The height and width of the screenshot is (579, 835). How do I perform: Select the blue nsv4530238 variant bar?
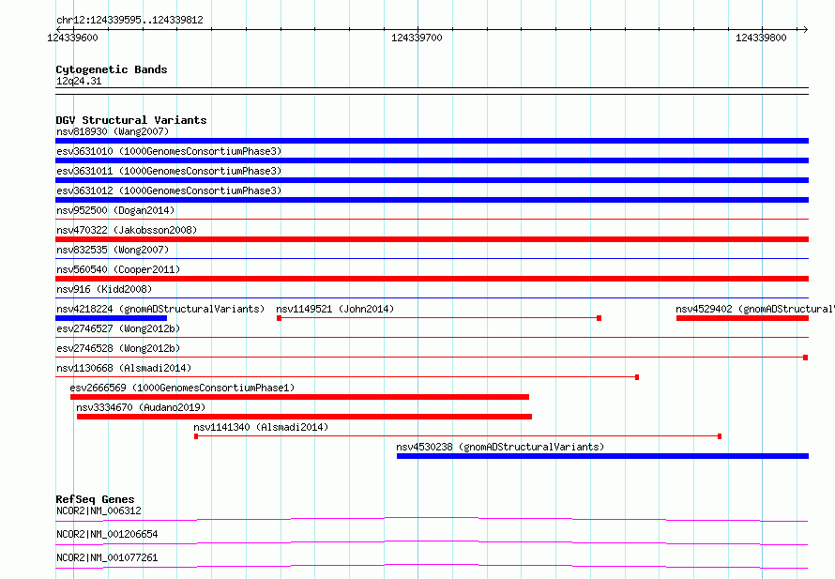pyautogui.click(x=603, y=456)
